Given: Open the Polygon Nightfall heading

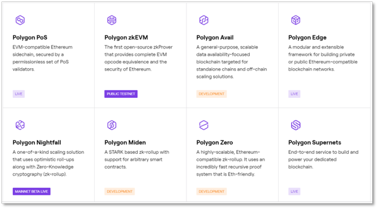Looking at the screenshot, I should point(37,143).
